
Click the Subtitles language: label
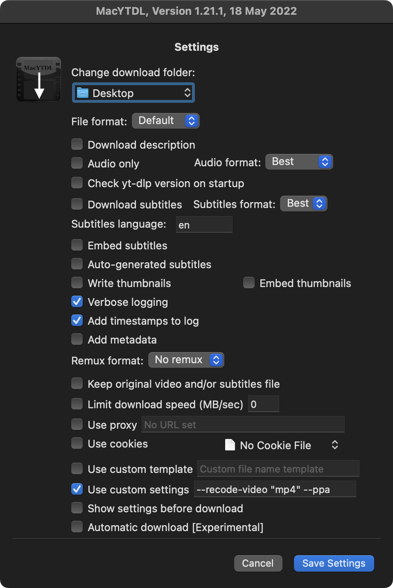pos(119,224)
